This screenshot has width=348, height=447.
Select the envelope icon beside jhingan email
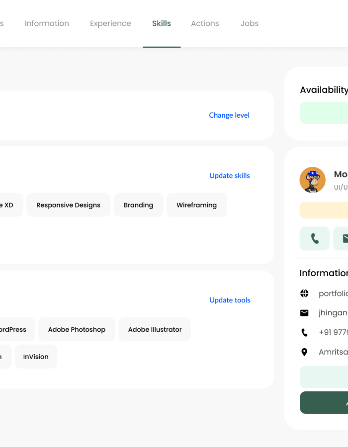click(x=304, y=313)
